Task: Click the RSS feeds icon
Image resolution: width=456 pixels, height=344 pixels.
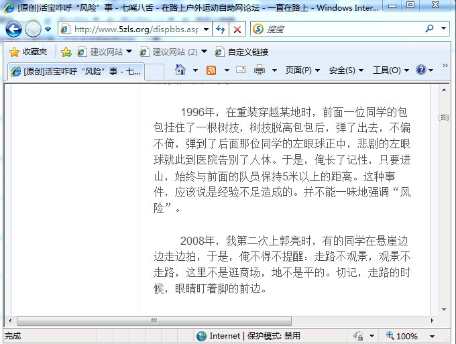Action: [211, 70]
